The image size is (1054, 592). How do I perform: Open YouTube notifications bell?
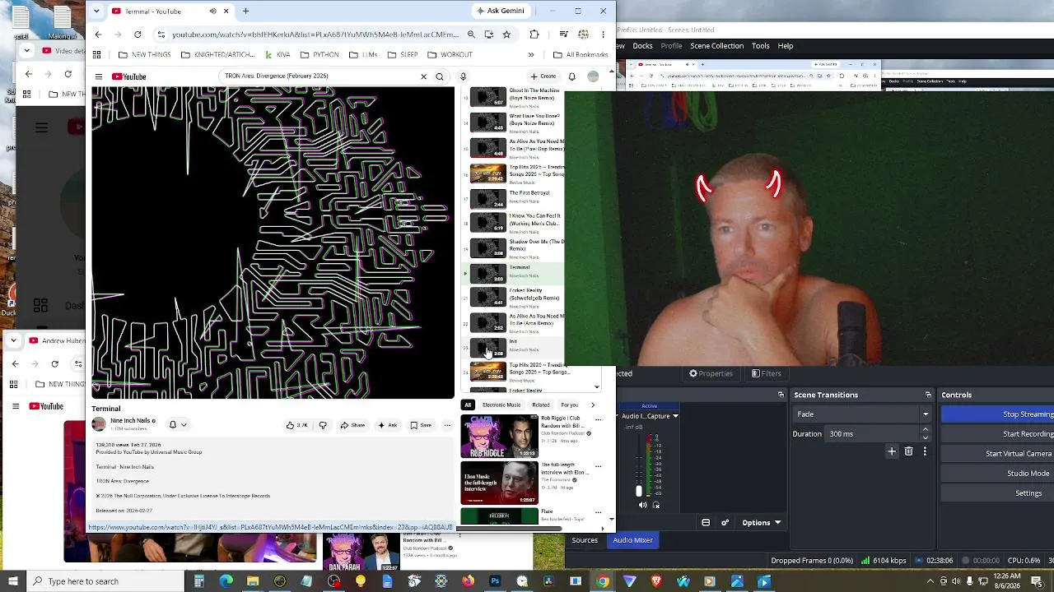pos(571,76)
